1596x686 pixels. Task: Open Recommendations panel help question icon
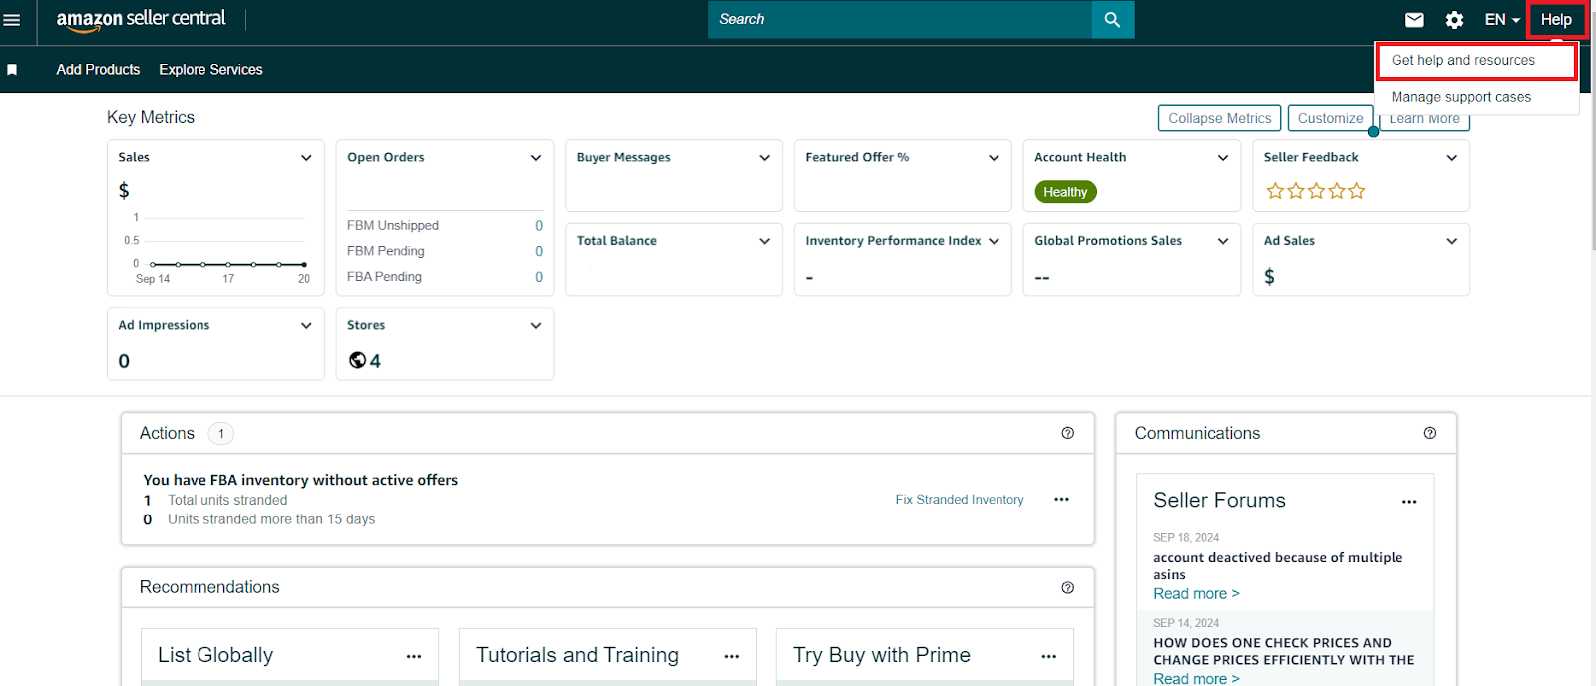[x=1068, y=587]
